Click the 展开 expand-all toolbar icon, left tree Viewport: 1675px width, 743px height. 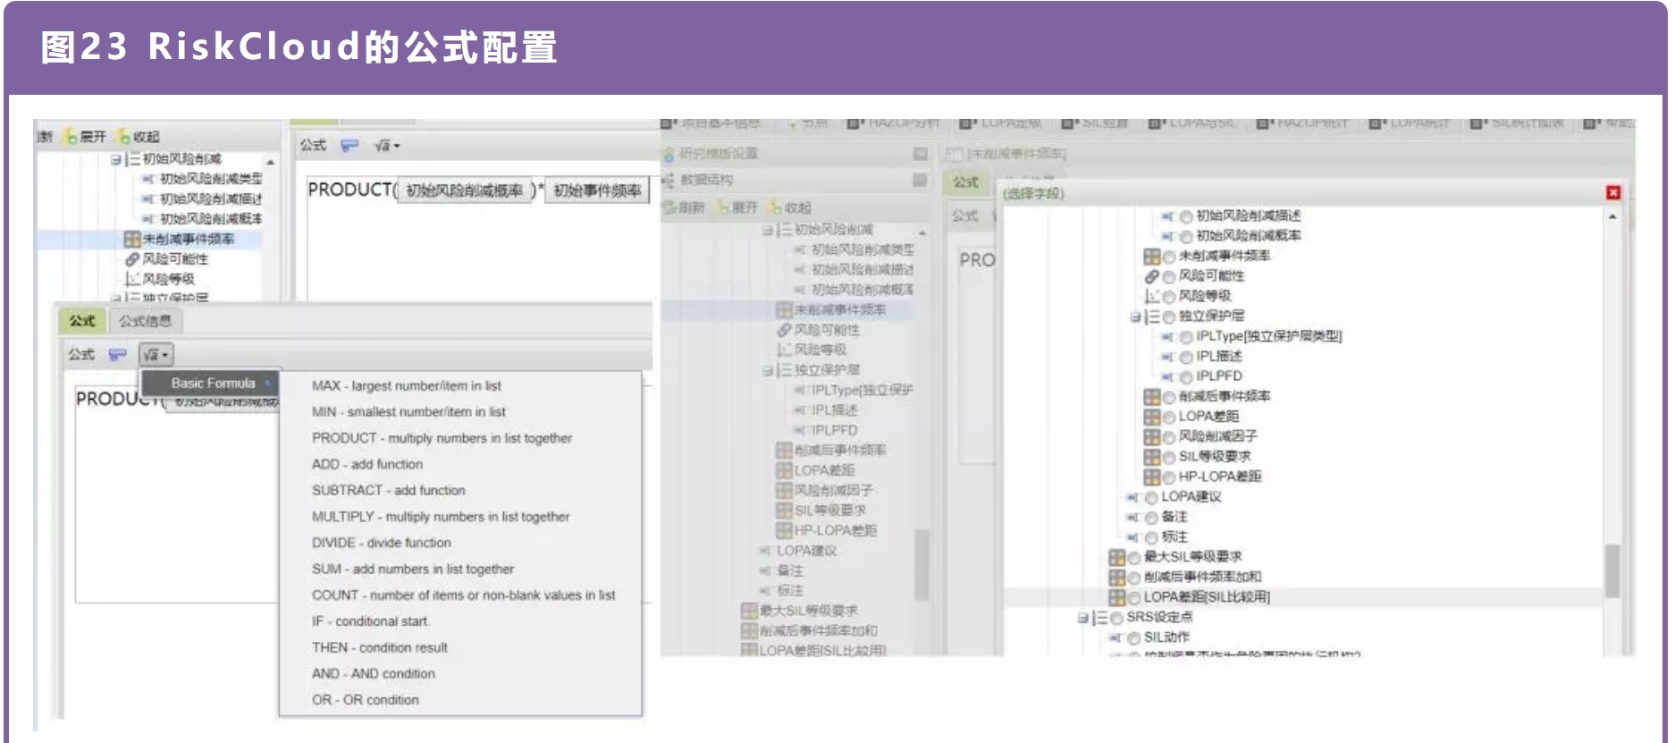coord(72,137)
